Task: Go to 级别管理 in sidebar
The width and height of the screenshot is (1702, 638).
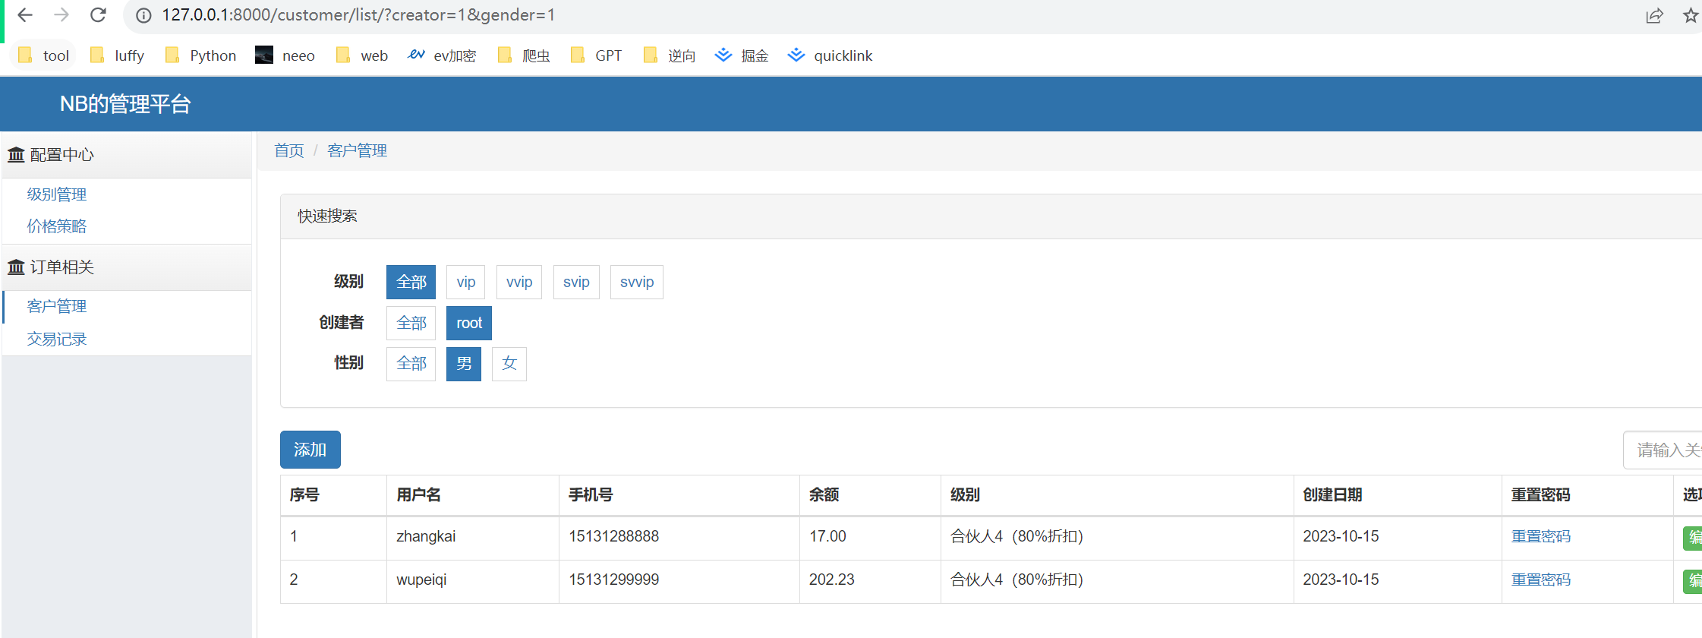Action: [57, 194]
